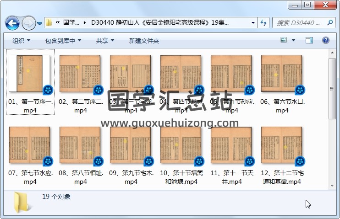Select thumbnail 07、第七节水应.mp4
The width and height of the screenshot is (340, 219).
click(29, 145)
